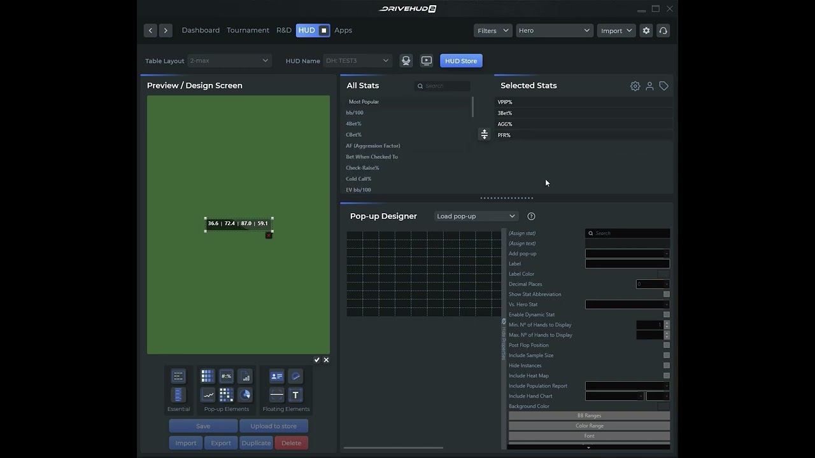Go forward with the right arrow
Viewport: 815px width, 458px height.
[x=166, y=31]
